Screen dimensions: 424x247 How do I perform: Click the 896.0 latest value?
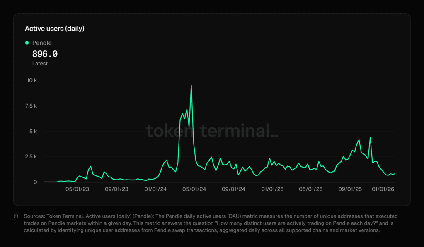click(45, 54)
